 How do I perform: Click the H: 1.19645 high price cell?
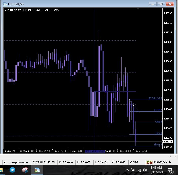click(84, 162)
